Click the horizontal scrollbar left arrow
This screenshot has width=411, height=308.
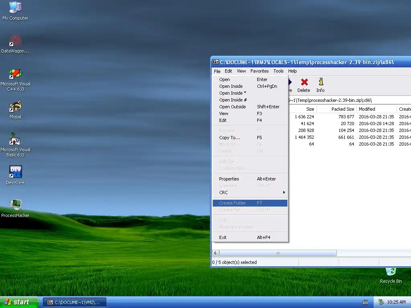click(216, 253)
